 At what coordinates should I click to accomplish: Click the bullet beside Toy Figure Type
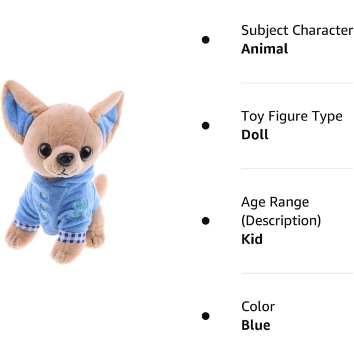point(205,126)
